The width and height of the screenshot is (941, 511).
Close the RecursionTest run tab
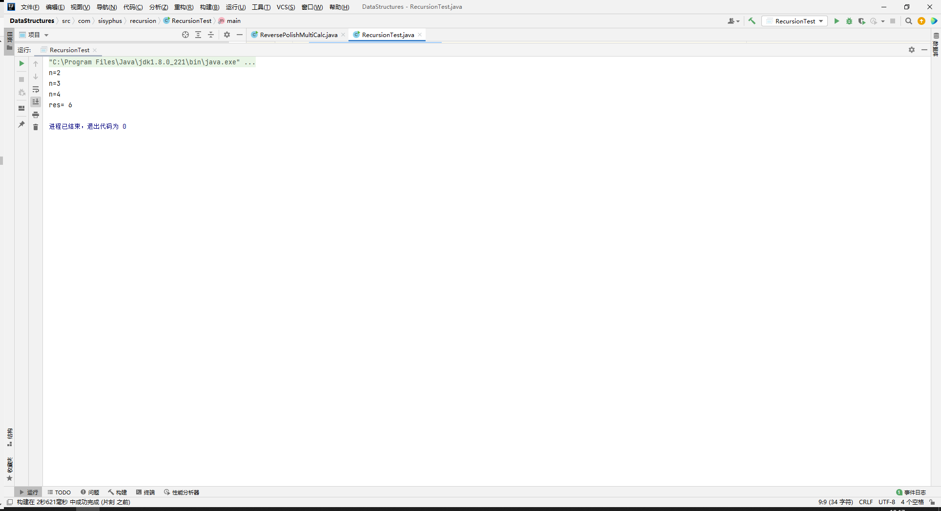tap(95, 50)
